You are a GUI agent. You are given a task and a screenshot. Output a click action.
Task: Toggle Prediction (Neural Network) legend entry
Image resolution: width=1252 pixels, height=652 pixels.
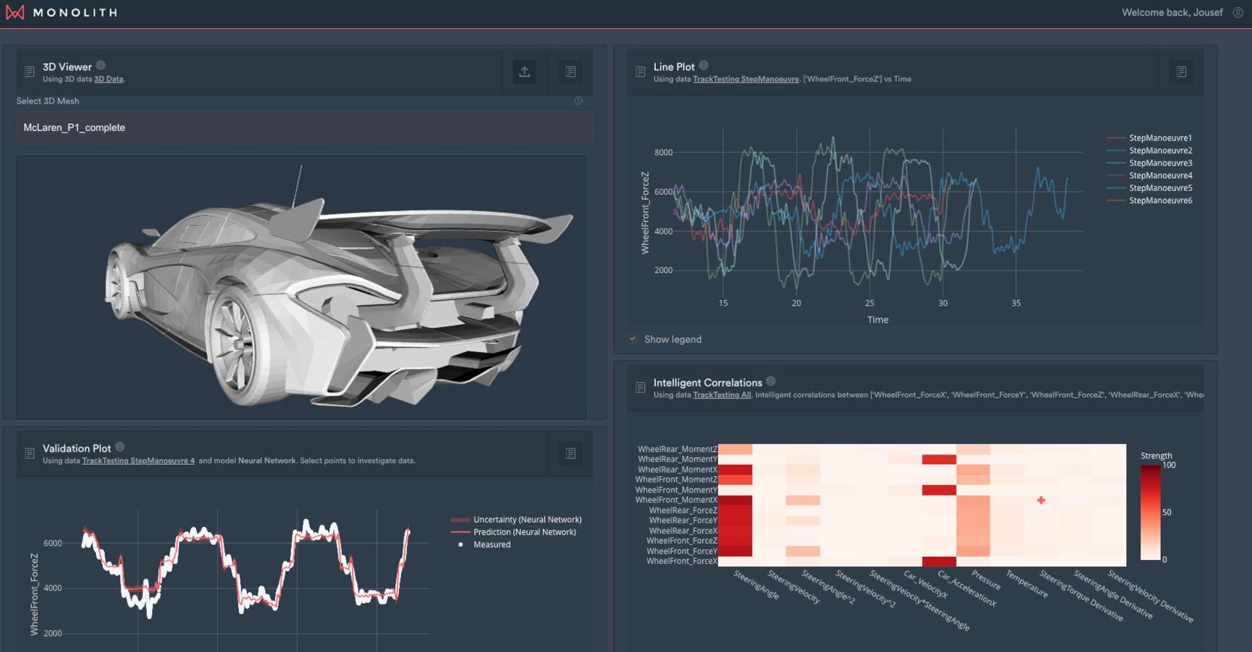click(x=513, y=532)
